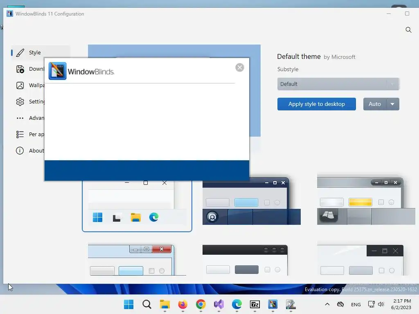
Task: Expand the Auto button dropdown arrow
Action: click(392, 104)
